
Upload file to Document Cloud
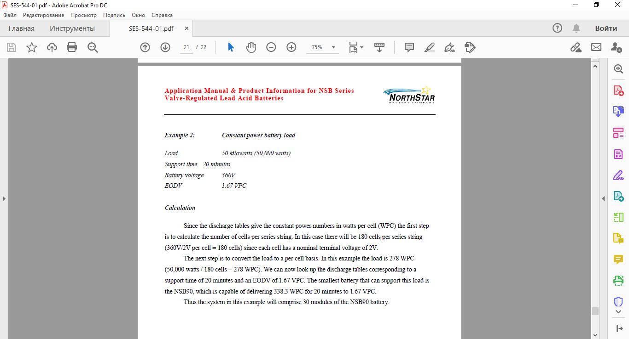tap(52, 47)
